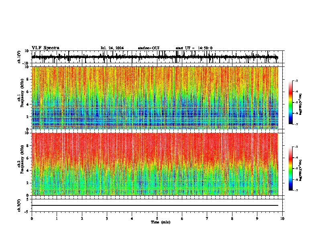This screenshot has width=318, height=245.
Task: Click the time axis tick label '10'
Action: click(x=282, y=219)
